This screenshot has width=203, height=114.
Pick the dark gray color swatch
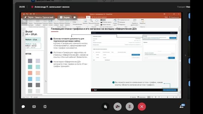click(x=30, y=85)
